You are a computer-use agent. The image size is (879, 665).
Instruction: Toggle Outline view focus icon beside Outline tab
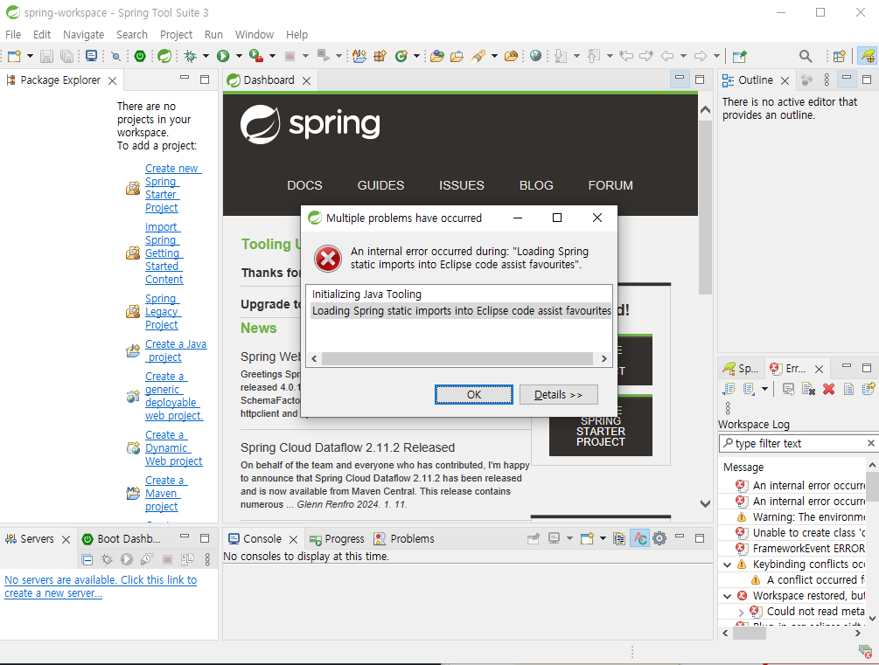(x=806, y=80)
